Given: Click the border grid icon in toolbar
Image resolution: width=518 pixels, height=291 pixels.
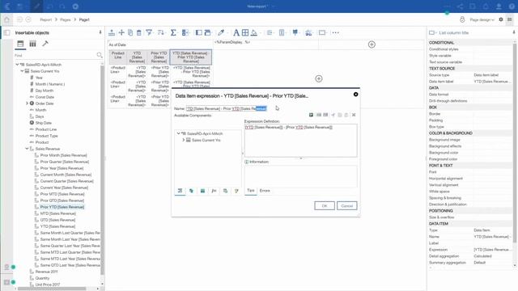Looking at the screenshot, I should click(245, 32).
